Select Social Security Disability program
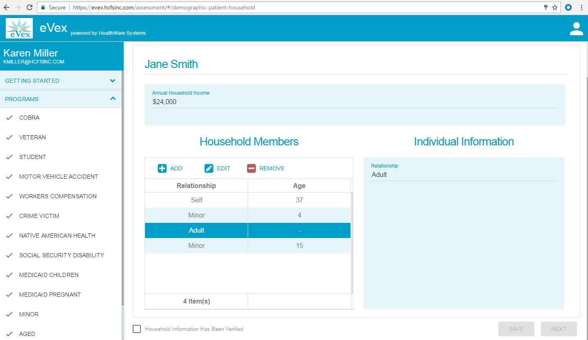The width and height of the screenshot is (588, 340). pyautogui.click(x=61, y=255)
